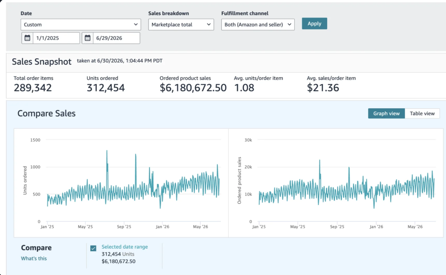Click the Units ordered chart axis label
This screenshot has height=275, width=446.
tap(25, 180)
